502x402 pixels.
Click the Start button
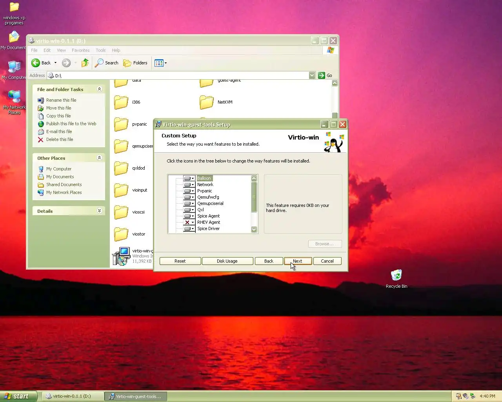(18, 396)
